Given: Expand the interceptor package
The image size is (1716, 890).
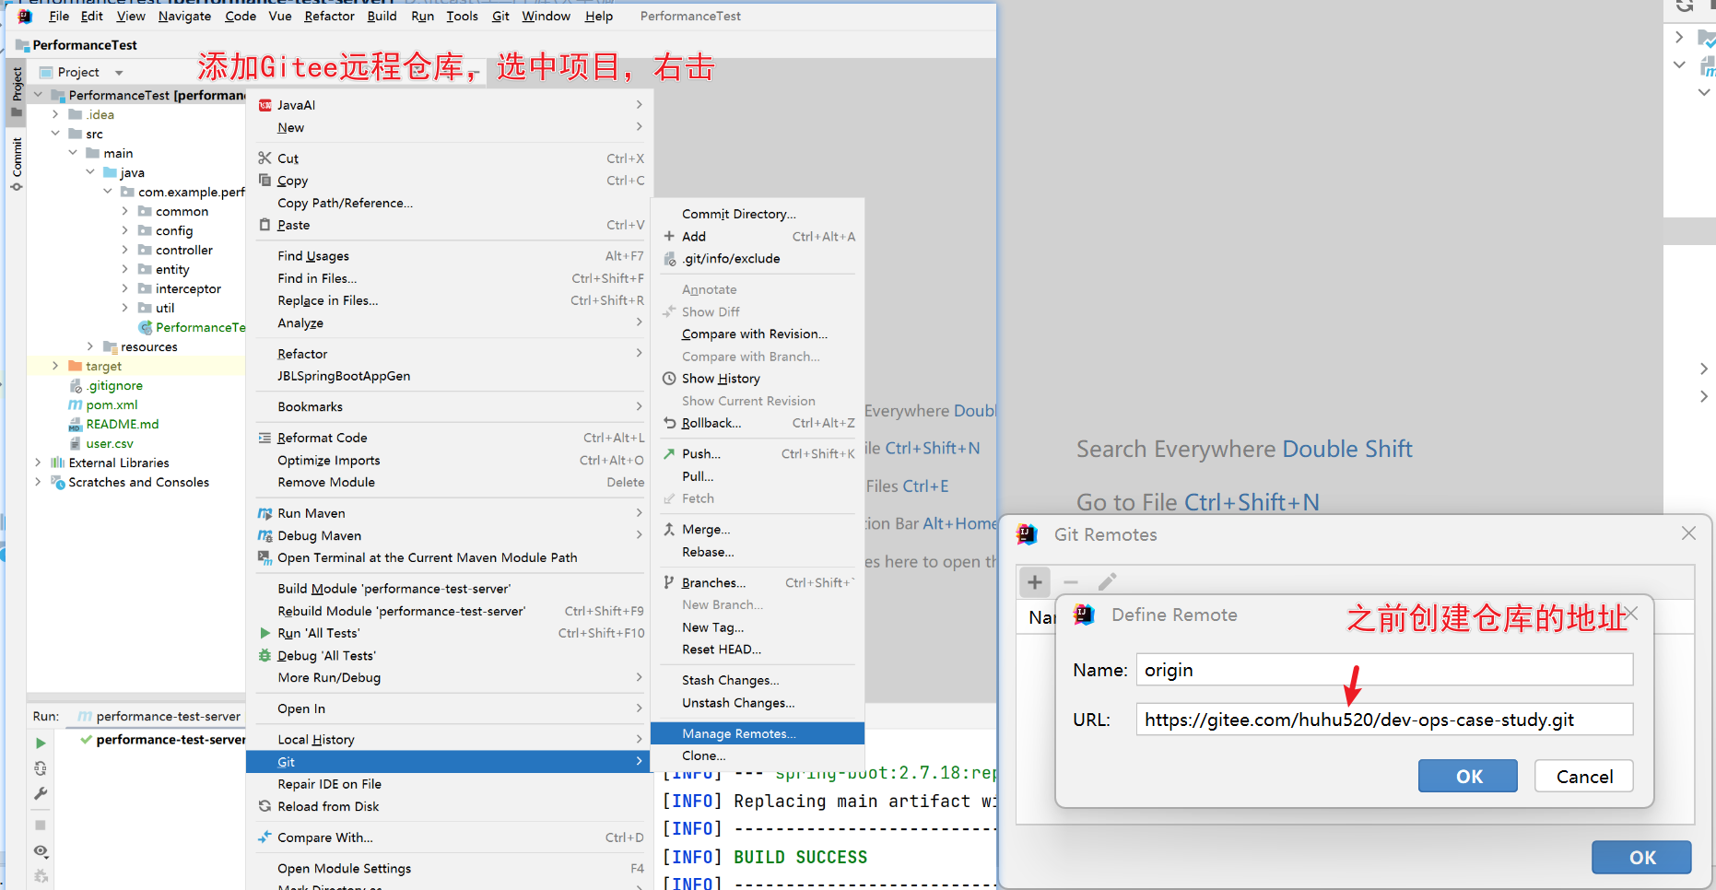Looking at the screenshot, I should coord(125,288).
